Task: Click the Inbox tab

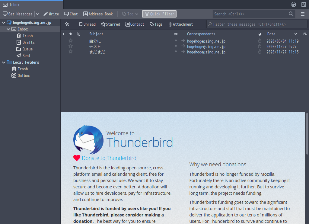Action: pos(31,5)
